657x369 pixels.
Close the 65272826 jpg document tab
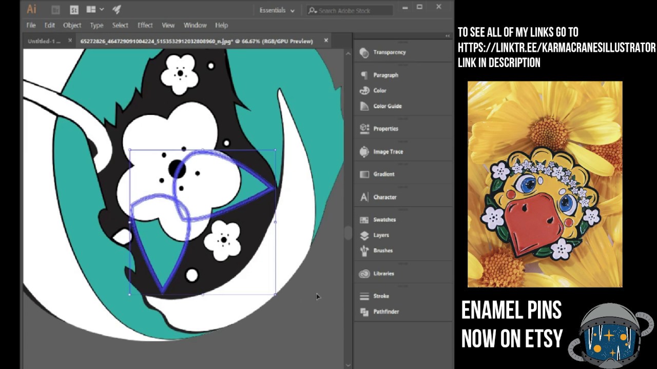click(326, 40)
